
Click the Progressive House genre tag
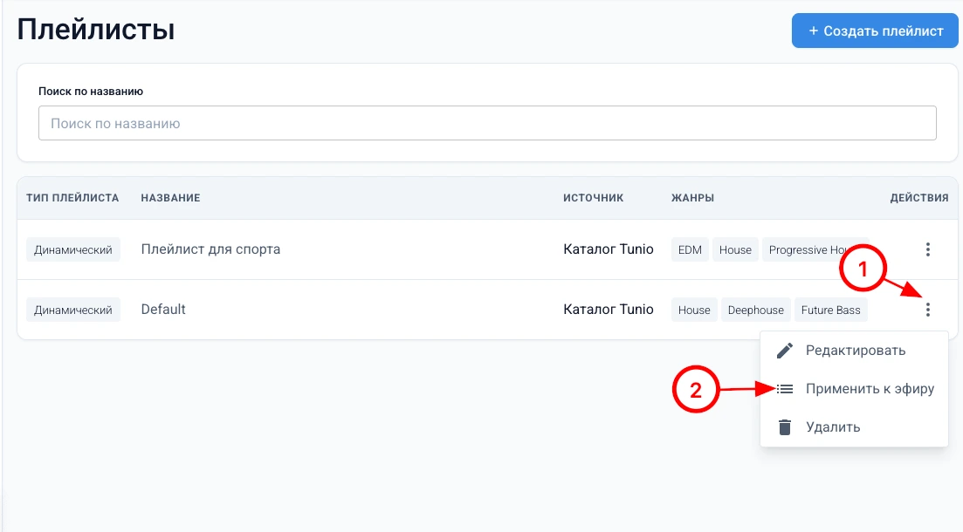click(x=808, y=250)
